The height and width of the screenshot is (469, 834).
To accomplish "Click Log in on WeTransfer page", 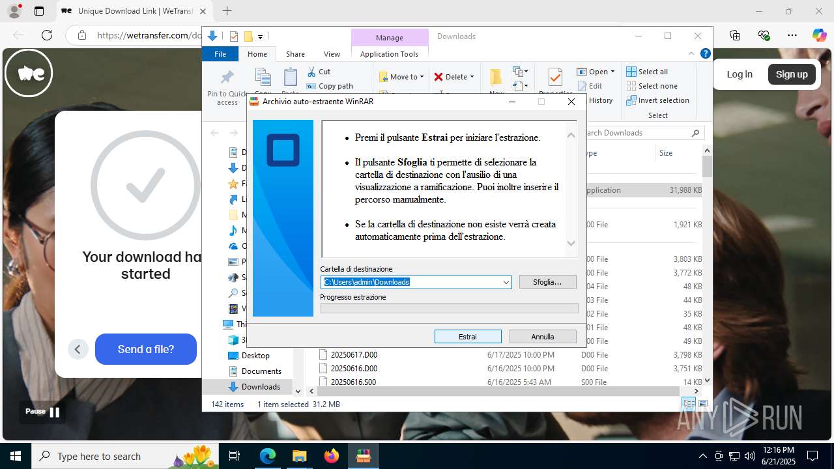I will pos(740,74).
